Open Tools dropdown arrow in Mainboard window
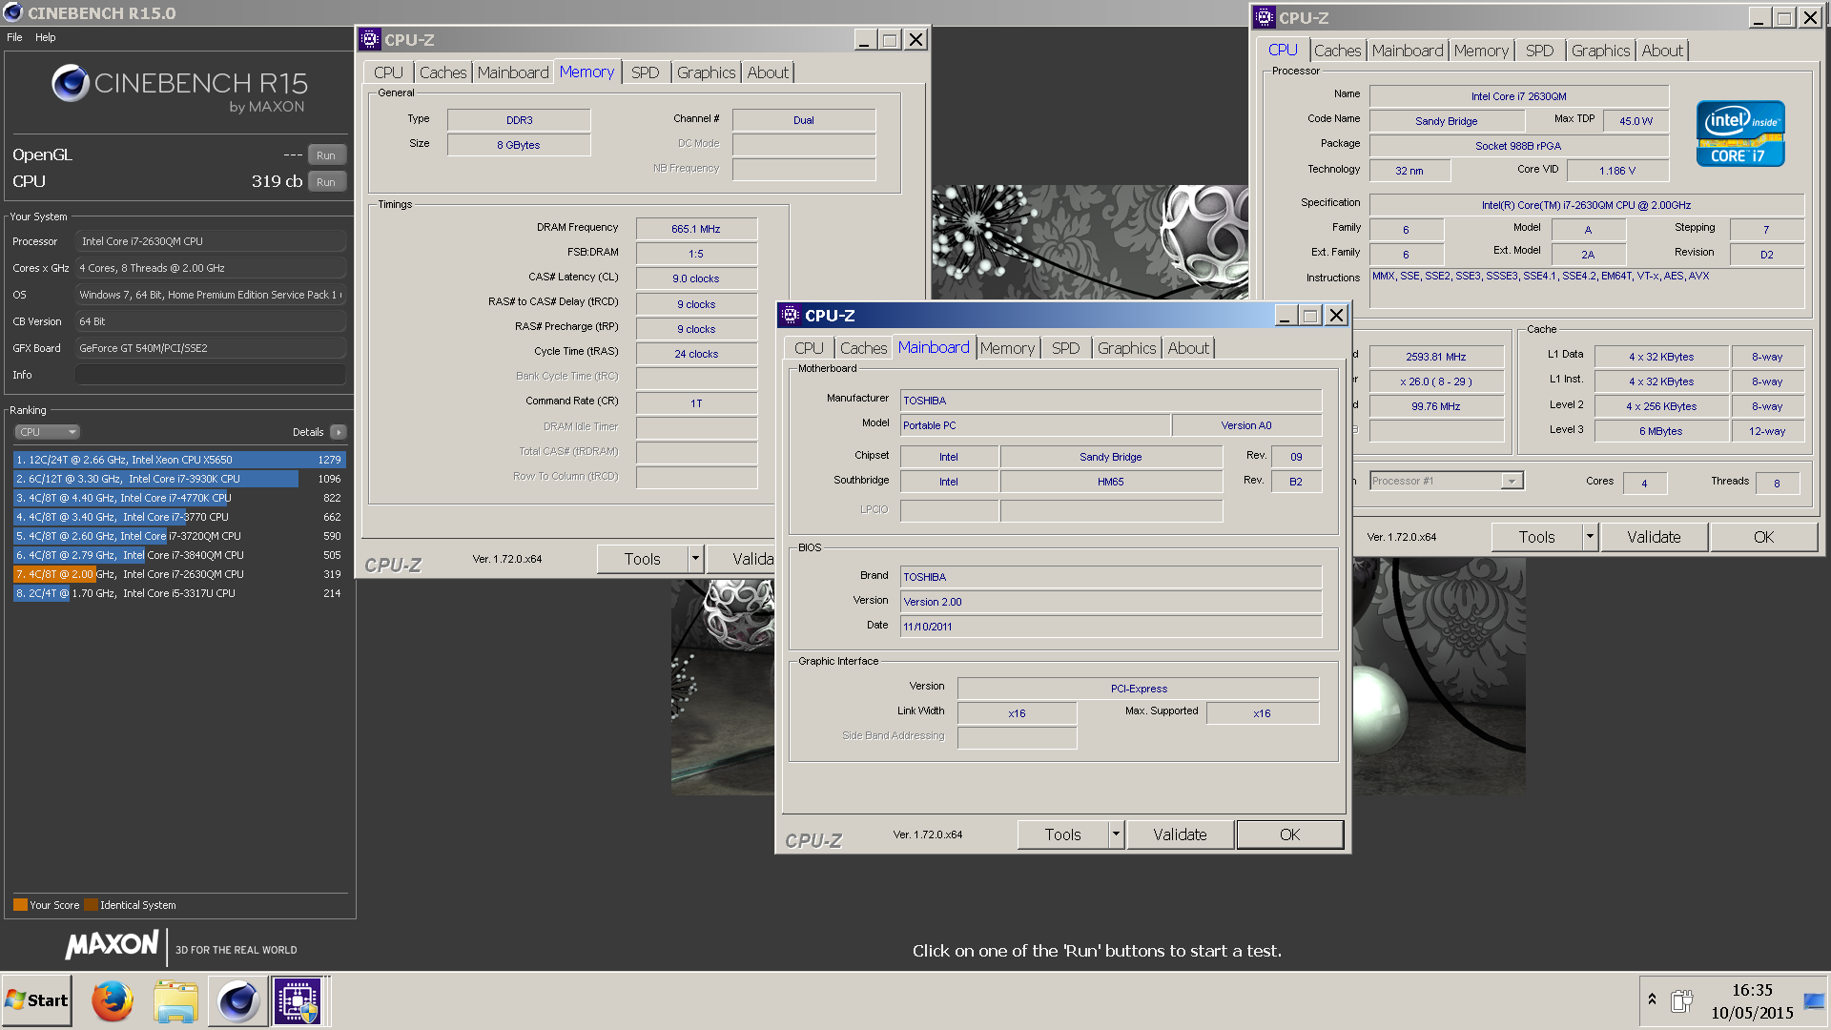This screenshot has height=1030, width=1831. (1116, 834)
